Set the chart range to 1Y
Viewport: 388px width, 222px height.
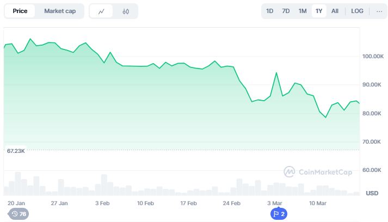coord(319,11)
